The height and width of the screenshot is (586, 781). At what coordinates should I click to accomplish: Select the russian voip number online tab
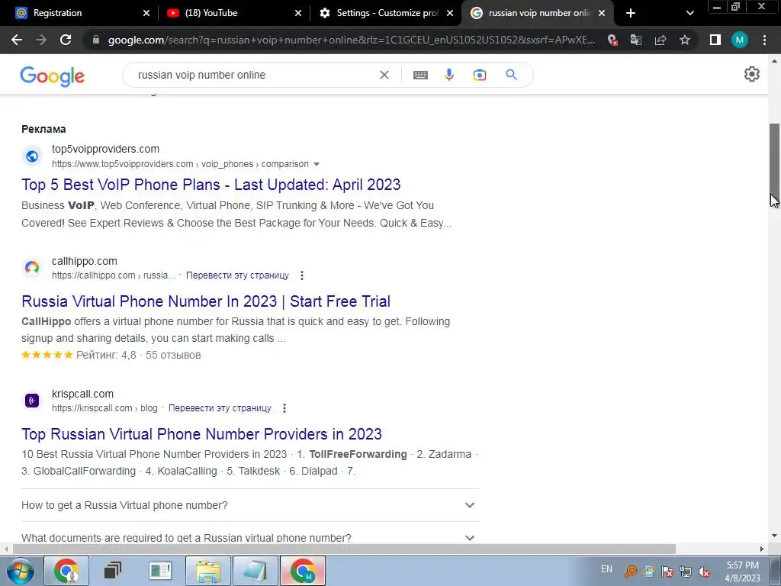tap(538, 13)
